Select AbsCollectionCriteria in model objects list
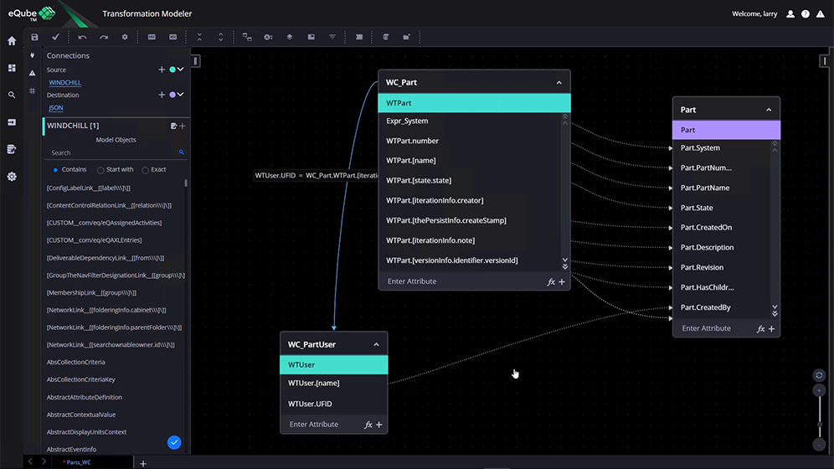 tap(75, 362)
